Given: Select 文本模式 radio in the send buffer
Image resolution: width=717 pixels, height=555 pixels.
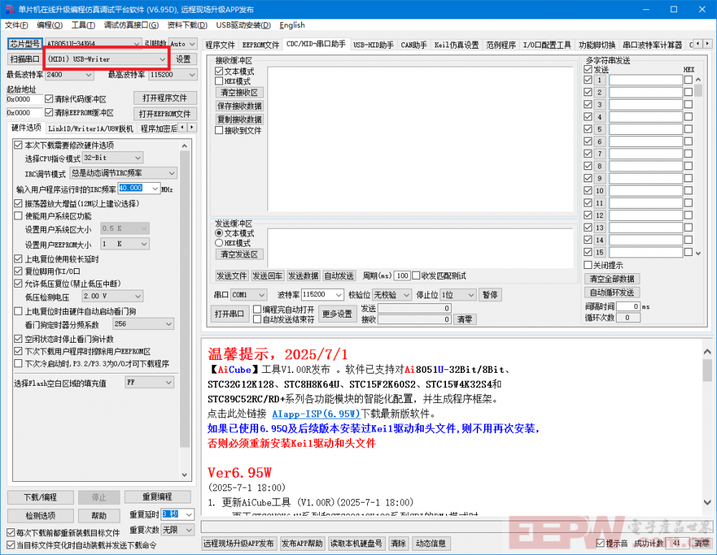Looking at the screenshot, I should pos(219,233).
